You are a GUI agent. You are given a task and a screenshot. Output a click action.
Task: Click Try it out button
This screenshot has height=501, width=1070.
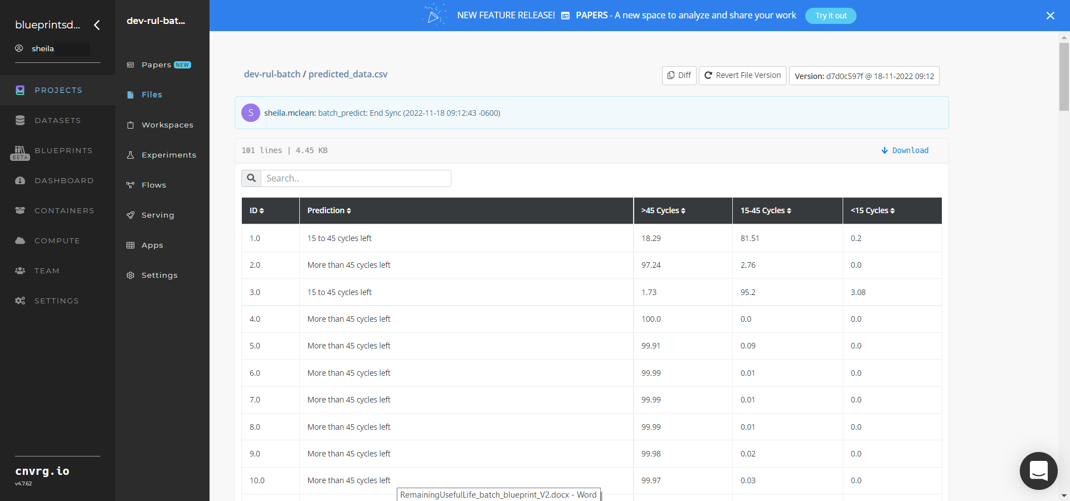click(x=831, y=16)
